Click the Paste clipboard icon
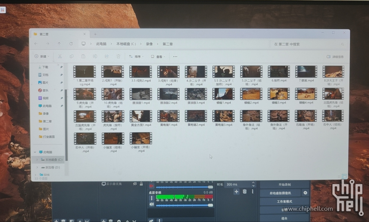 (83, 56)
